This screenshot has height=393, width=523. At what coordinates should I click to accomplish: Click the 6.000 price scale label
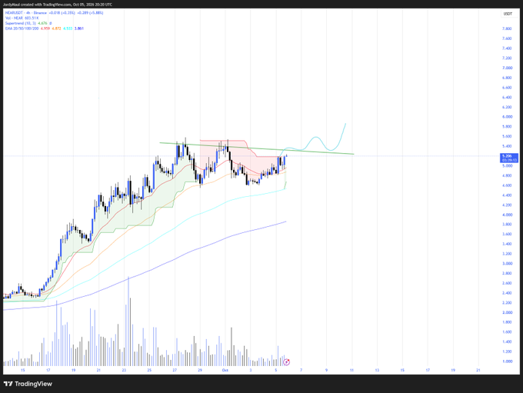tap(507, 117)
